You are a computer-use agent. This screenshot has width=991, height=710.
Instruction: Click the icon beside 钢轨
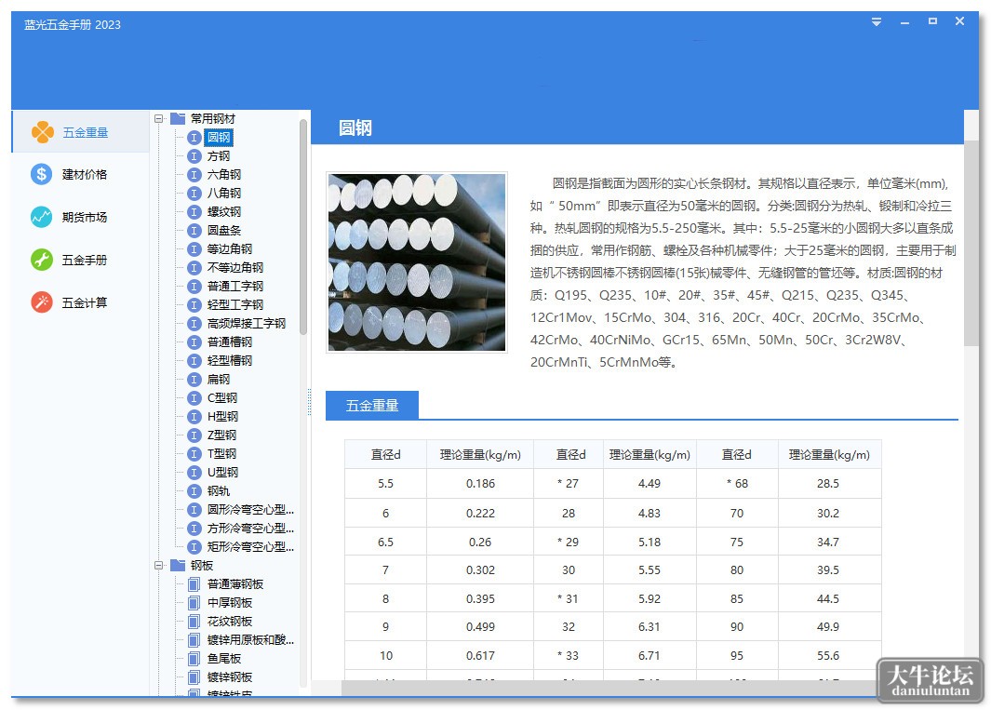(x=194, y=491)
